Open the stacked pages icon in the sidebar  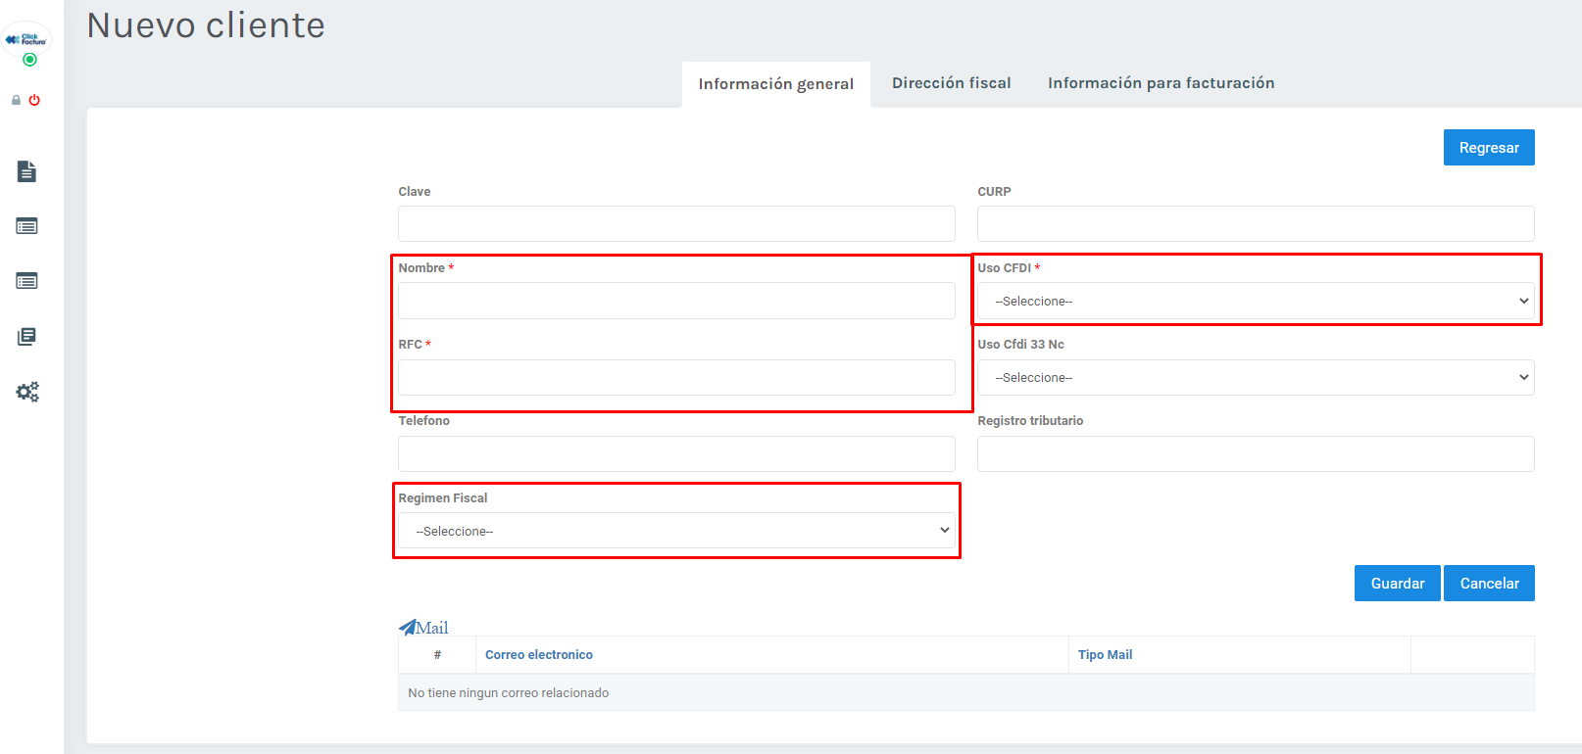tap(26, 337)
